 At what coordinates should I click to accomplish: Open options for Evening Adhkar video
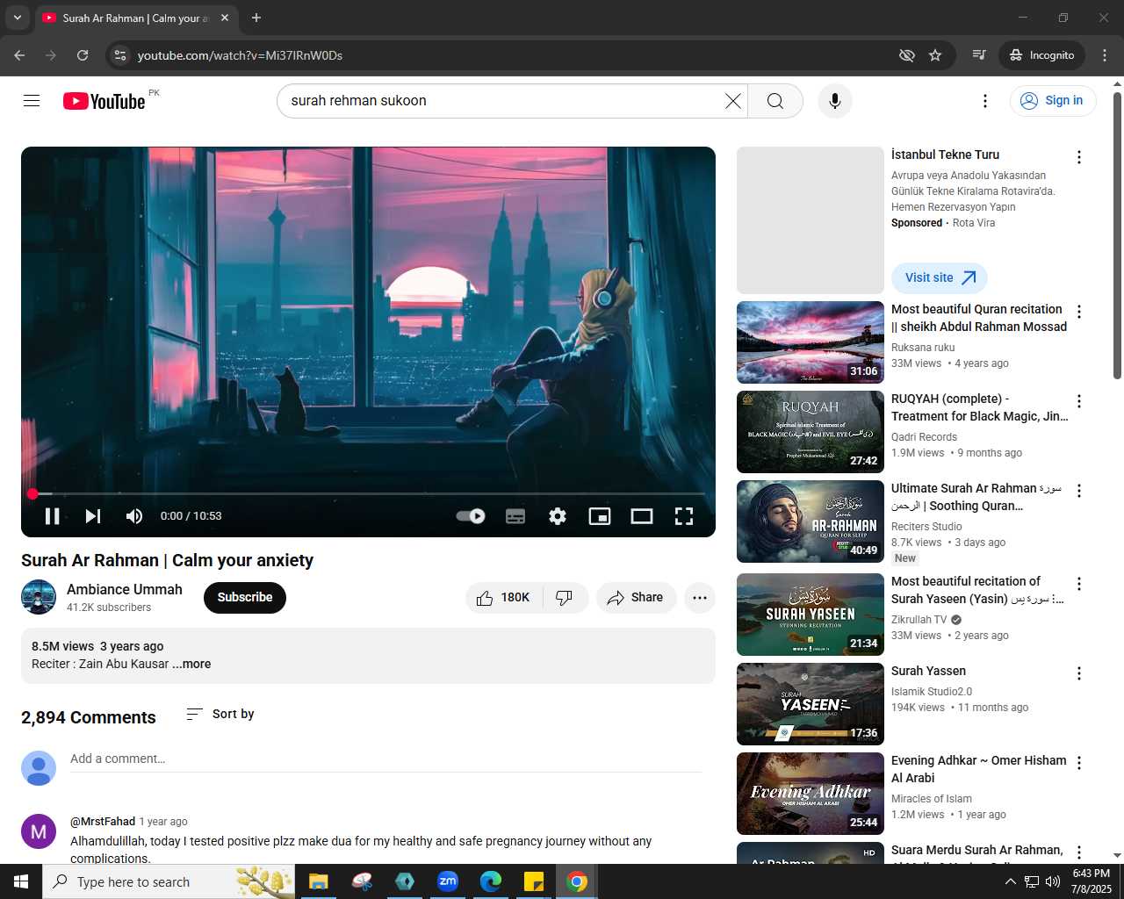(1079, 763)
